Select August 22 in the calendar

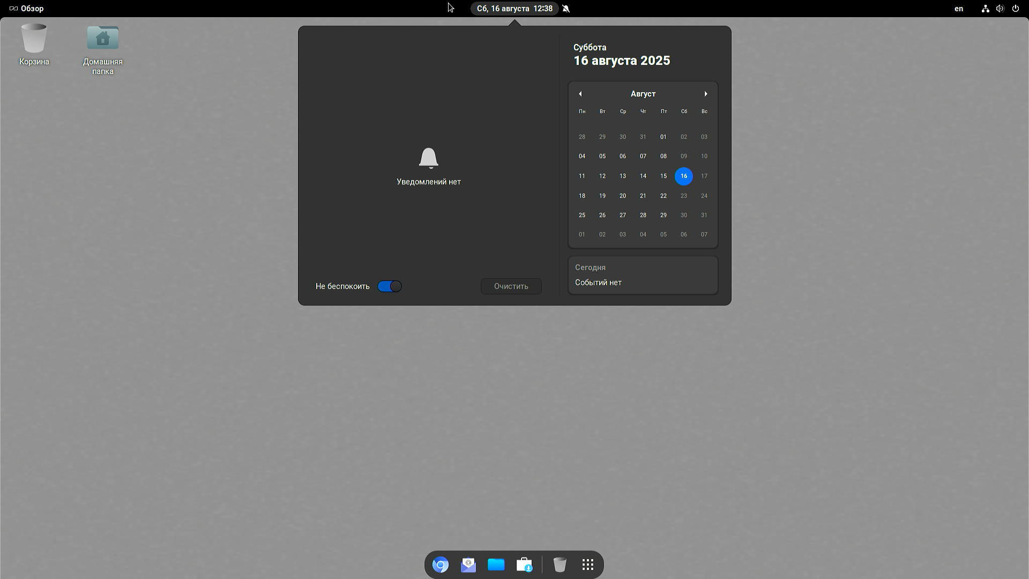[663, 196]
